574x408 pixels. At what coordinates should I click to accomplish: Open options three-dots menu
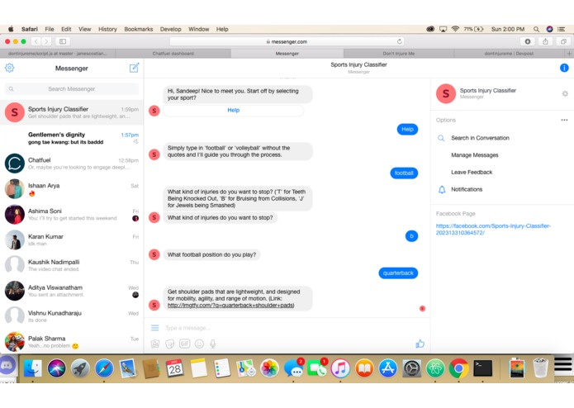pyautogui.click(x=564, y=120)
